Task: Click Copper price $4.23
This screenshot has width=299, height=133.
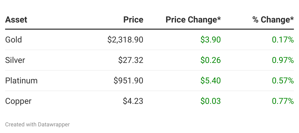Action: [x=133, y=101]
